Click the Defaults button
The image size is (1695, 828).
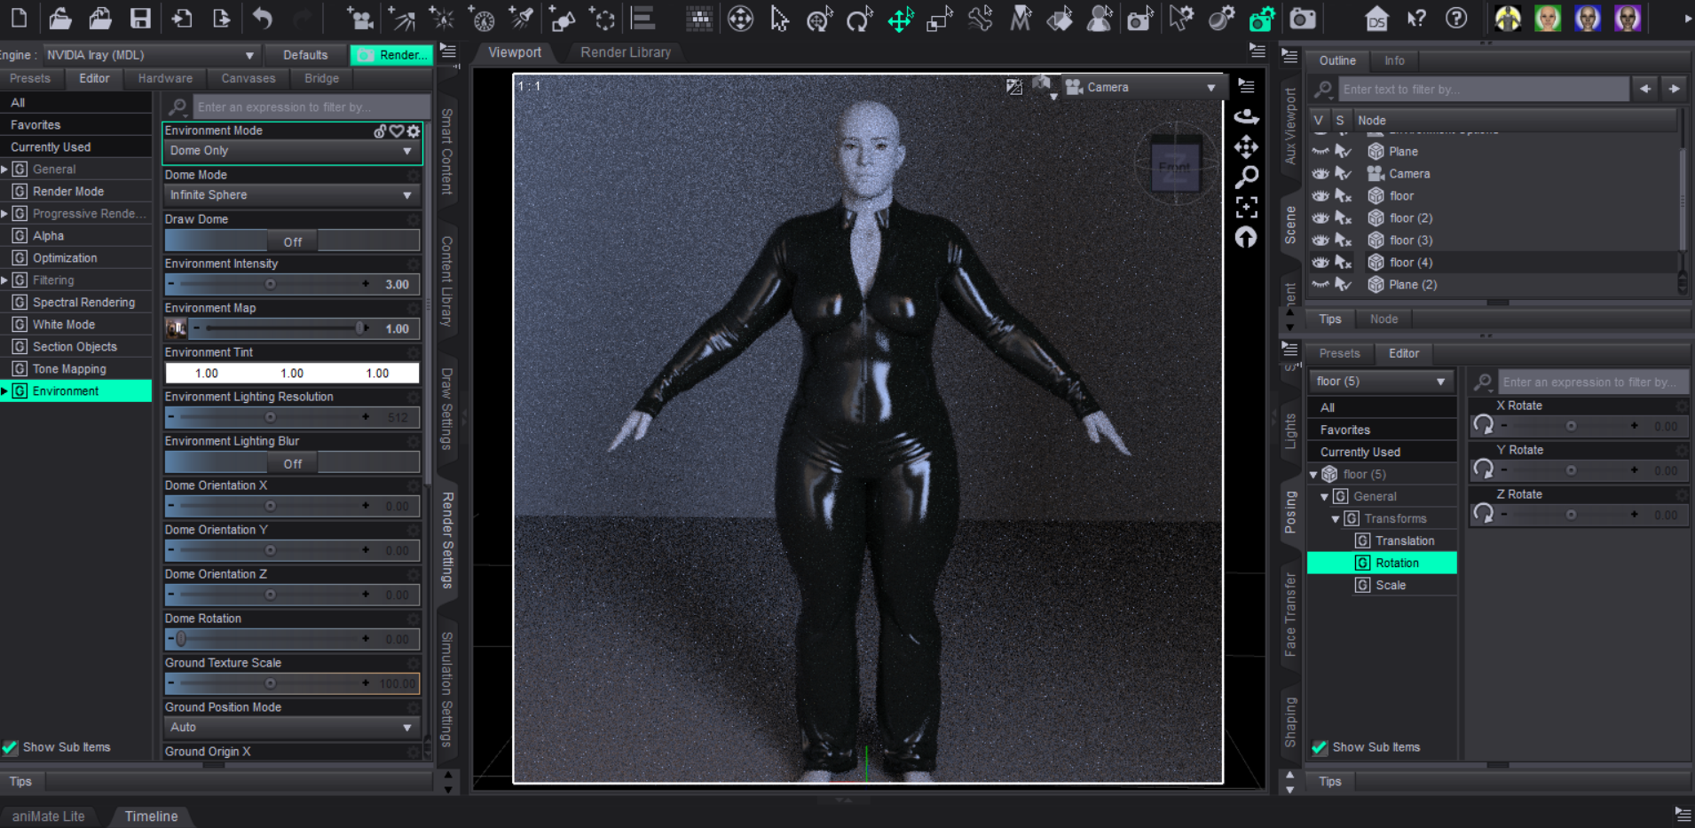tap(305, 55)
